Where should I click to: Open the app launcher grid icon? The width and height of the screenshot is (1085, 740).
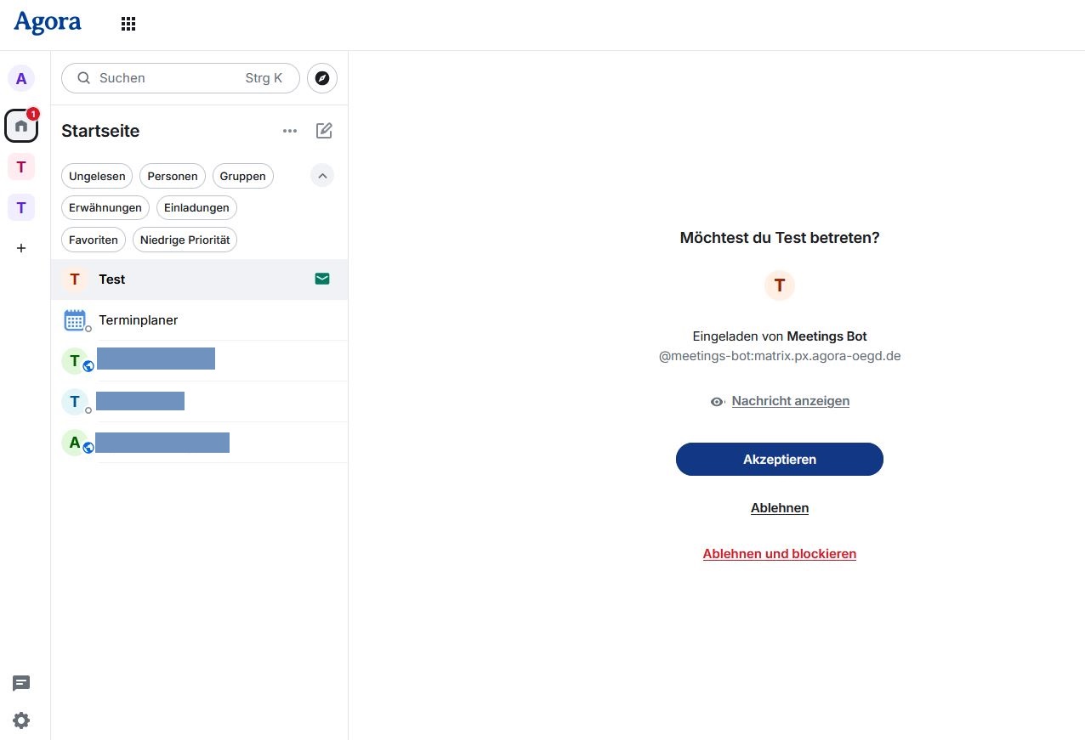click(x=128, y=24)
